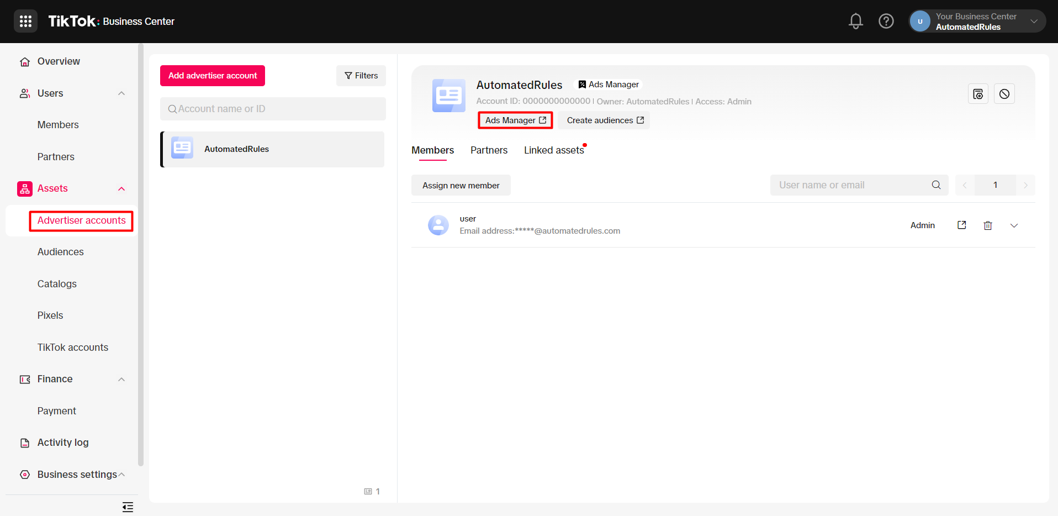Viewport: 1058px width, 516px height.
Task: Click page number 1 box
Action: (995, 185)
